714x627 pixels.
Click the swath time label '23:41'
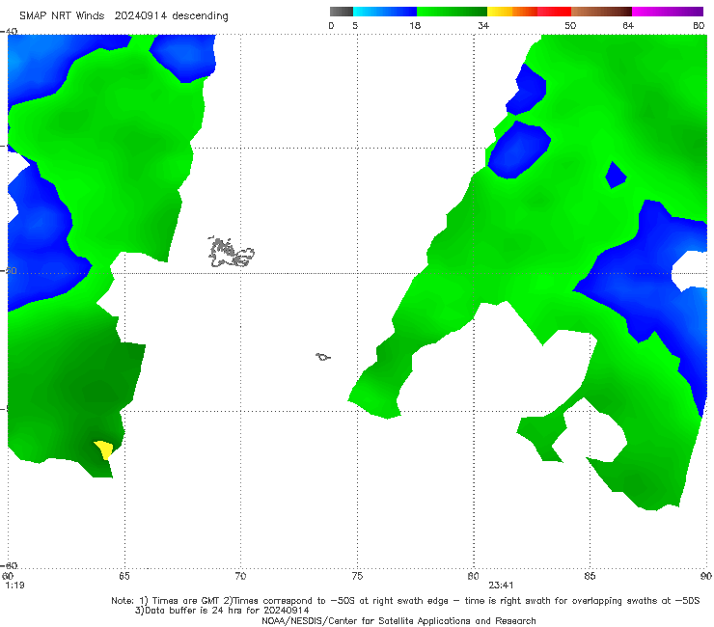point(501,586)
